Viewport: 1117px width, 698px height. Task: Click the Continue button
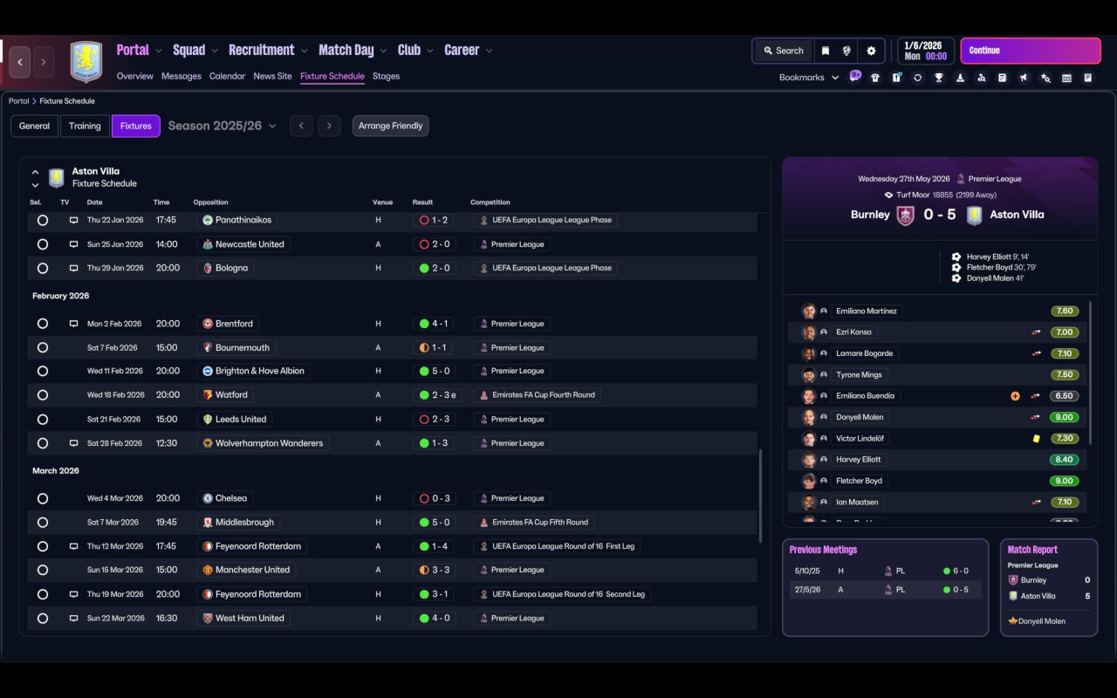click(x=1031, y=51)
